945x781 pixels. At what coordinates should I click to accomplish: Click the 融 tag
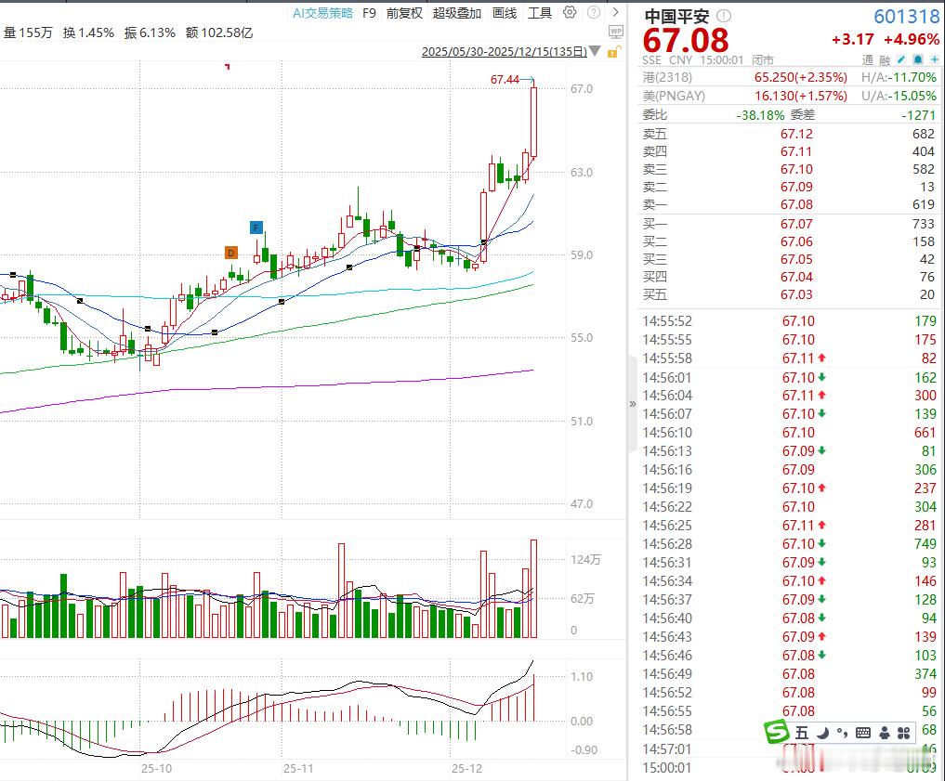tap(884, 59)
